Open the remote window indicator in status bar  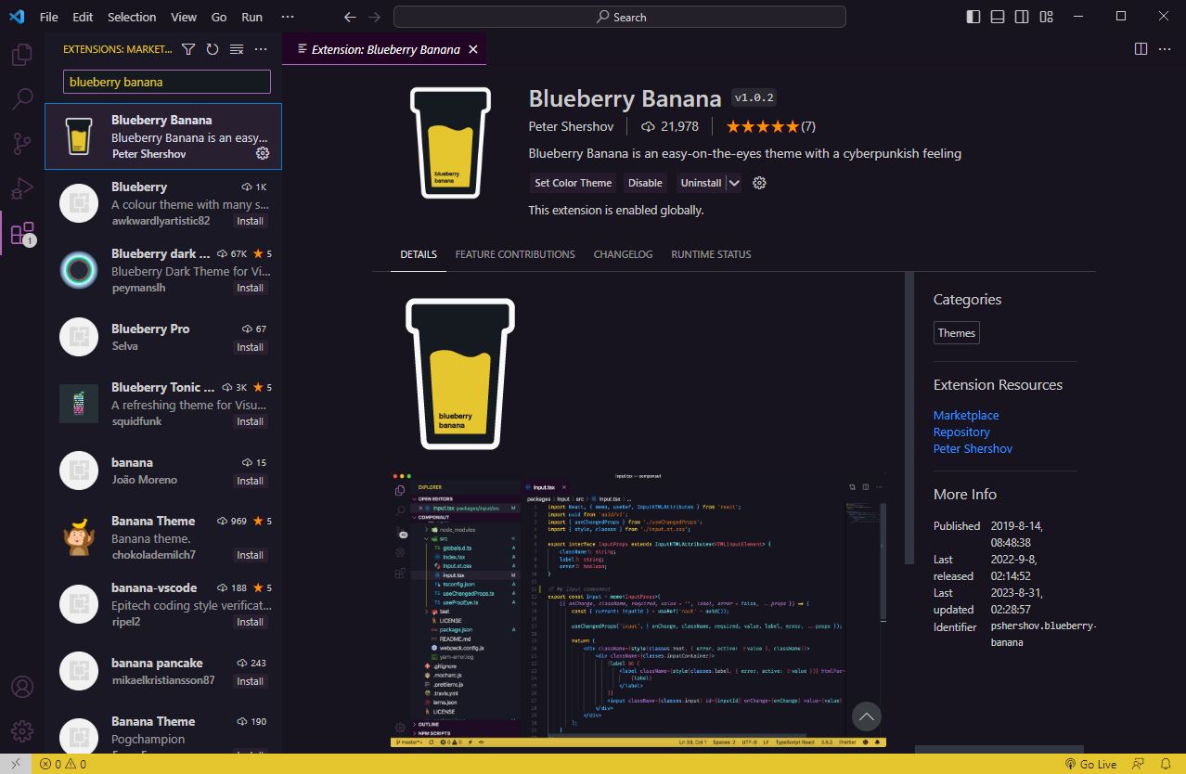click(16, 764)
